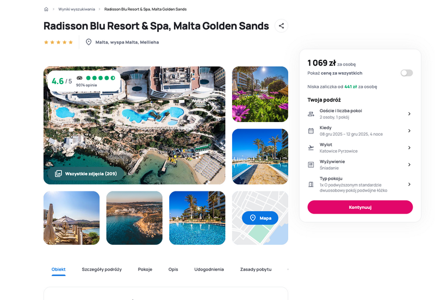Image resolution: width=435 pixels, height=300 pixels.
Task: Expand Typ pokoju options chevron
Action: click(x=409, y=184)
